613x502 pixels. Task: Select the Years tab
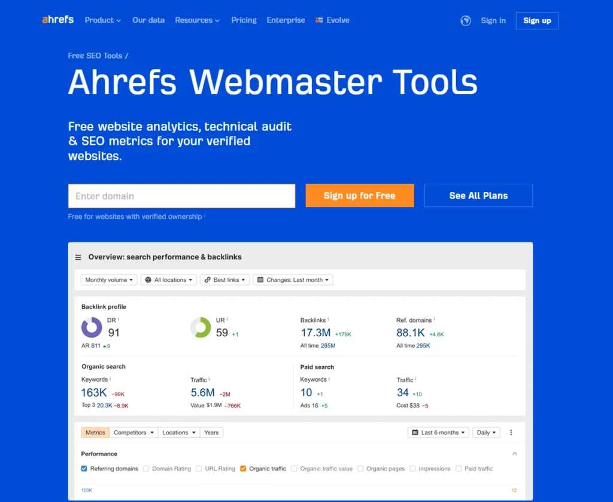[x=211, y=433]
